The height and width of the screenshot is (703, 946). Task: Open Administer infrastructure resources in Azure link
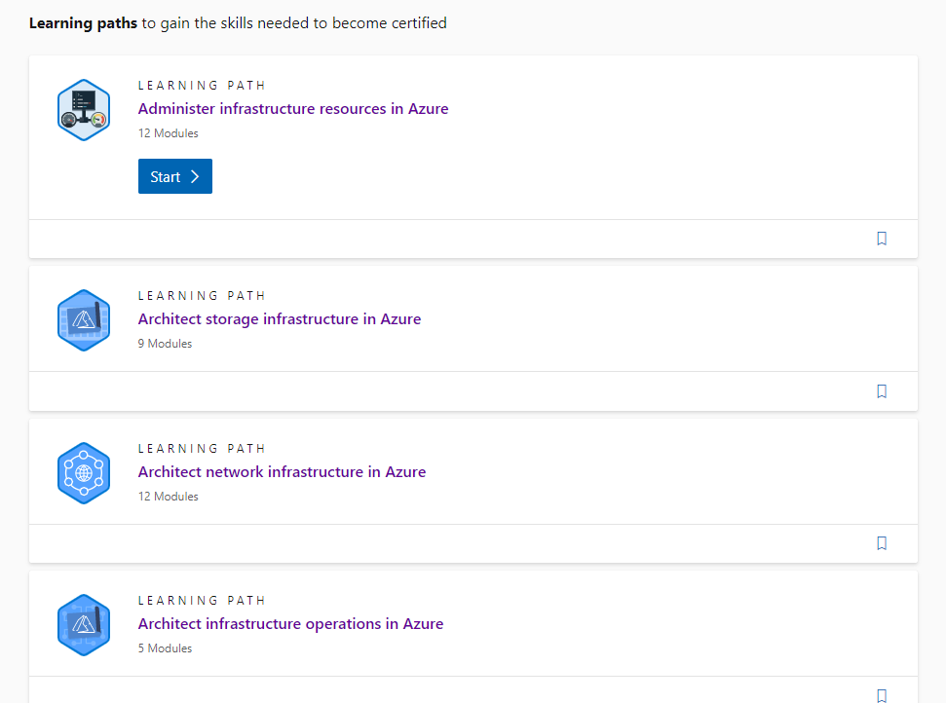pos(293,108)
